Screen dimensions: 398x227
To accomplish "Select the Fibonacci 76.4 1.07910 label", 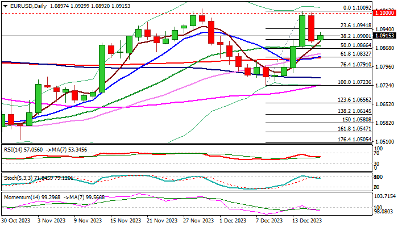I will pos(355,65).
